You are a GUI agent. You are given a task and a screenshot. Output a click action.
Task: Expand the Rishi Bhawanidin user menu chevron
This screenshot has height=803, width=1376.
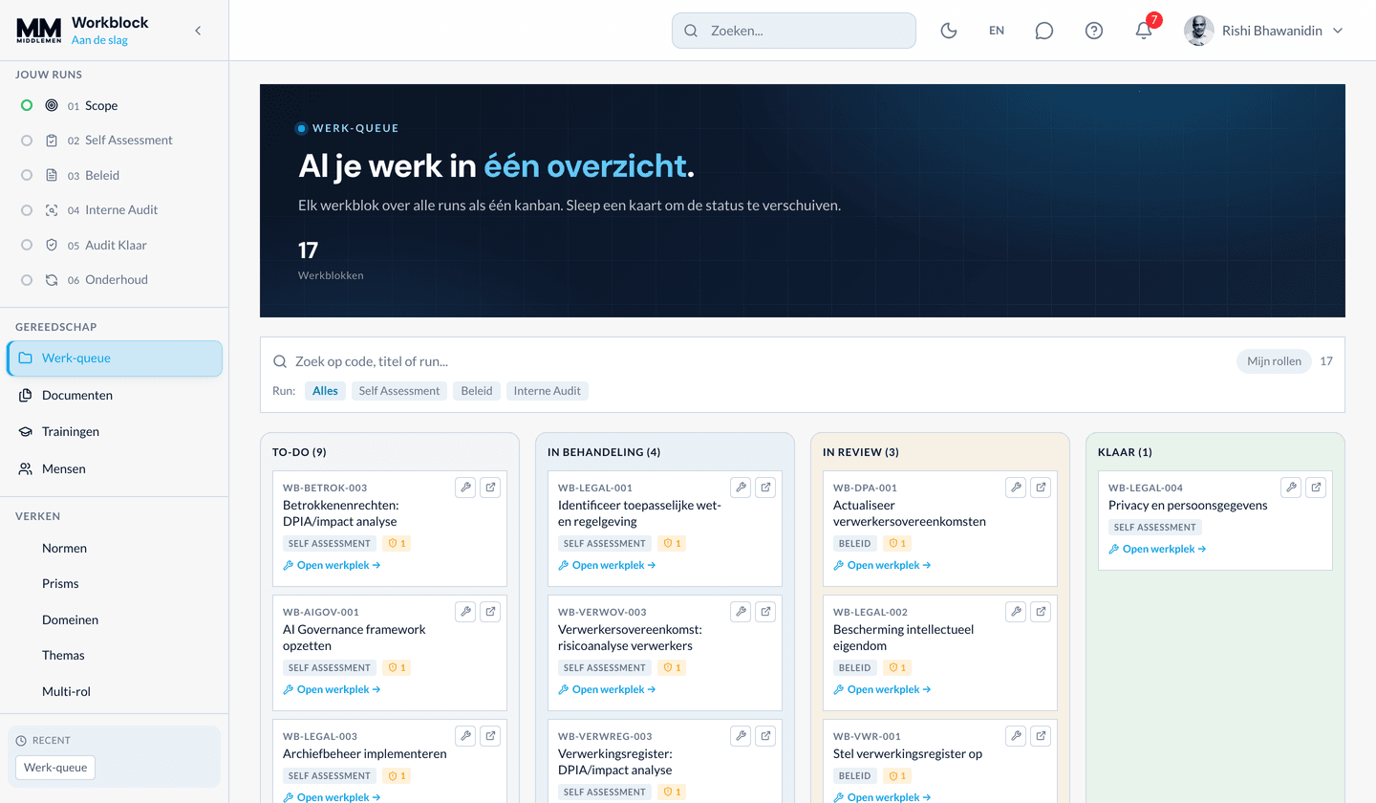1338,31
